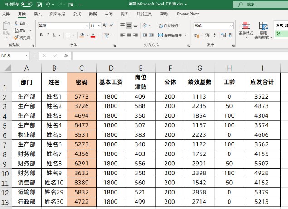Click the phonetic guide (wén) icon
This screenshot has height=209, width=288.
107,35
